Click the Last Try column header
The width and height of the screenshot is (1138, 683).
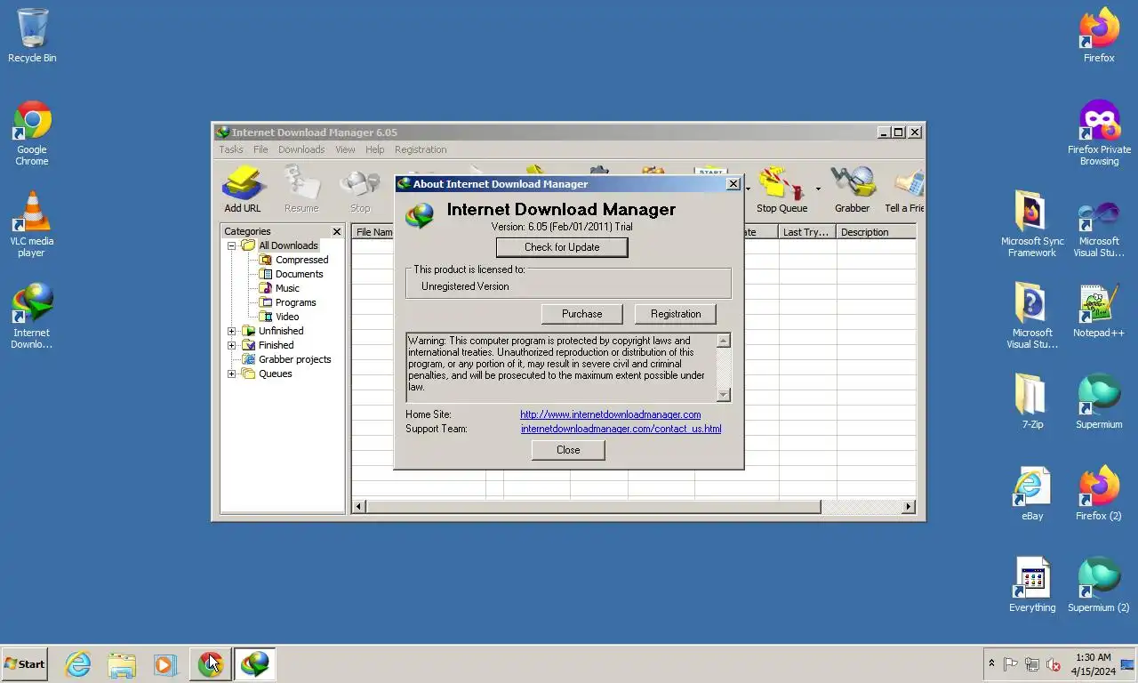(807, 232)
